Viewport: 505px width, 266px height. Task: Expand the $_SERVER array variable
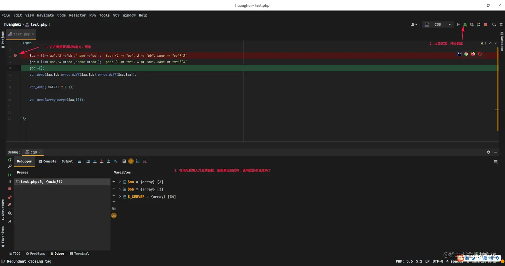pyautogui.click(x=120, y=197)
